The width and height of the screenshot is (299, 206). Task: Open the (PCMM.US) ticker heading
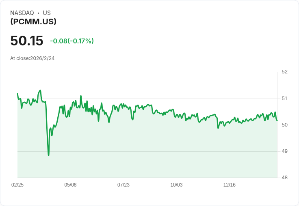33,21
